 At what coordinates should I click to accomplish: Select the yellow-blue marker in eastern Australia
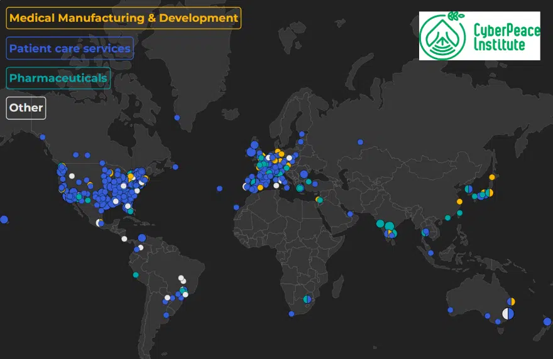click(511, 302)
